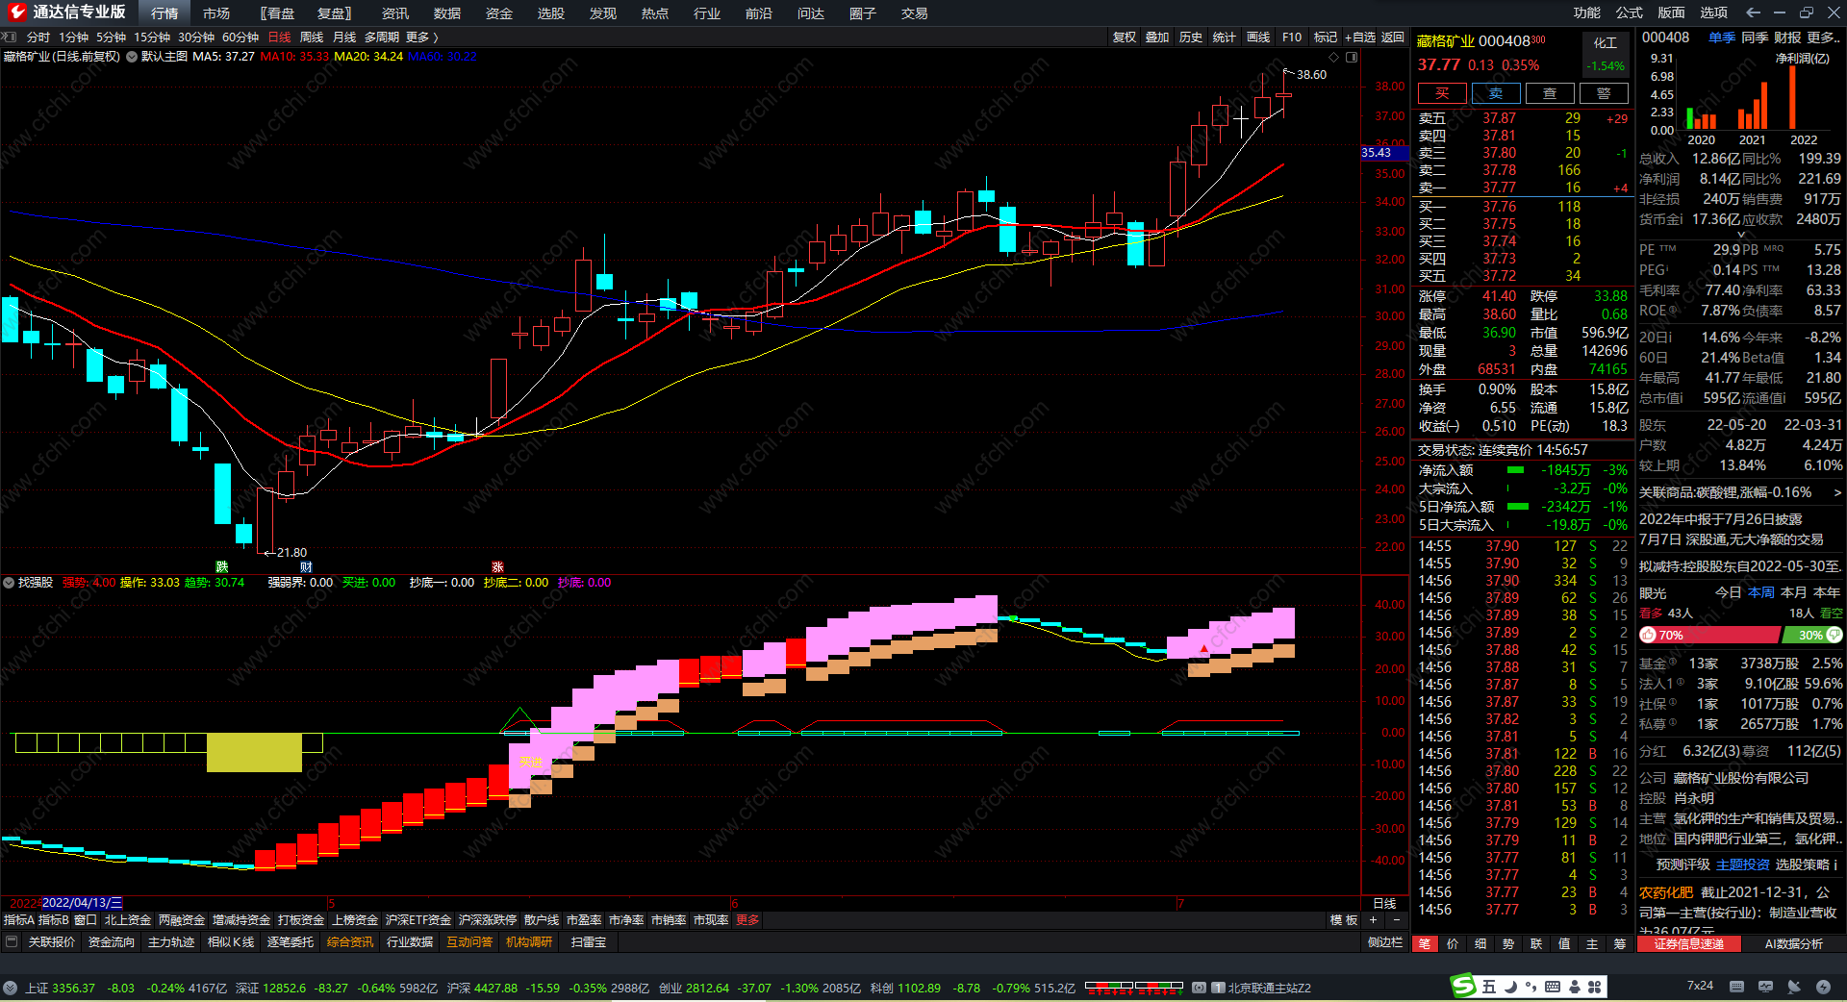Open the 市场 menu tab
The height and width of the screenshot is (1002, 1847).
[216, 13]
